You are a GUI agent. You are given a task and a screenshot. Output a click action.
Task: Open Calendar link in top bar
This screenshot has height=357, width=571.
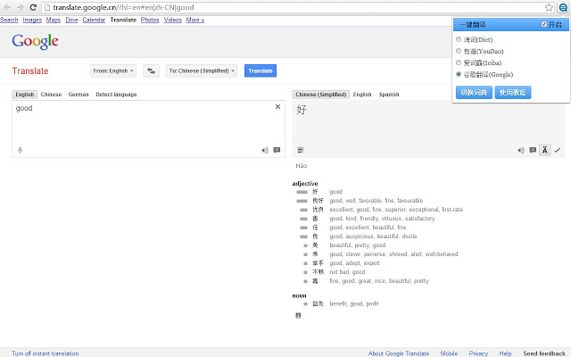(x=94, y=20)
